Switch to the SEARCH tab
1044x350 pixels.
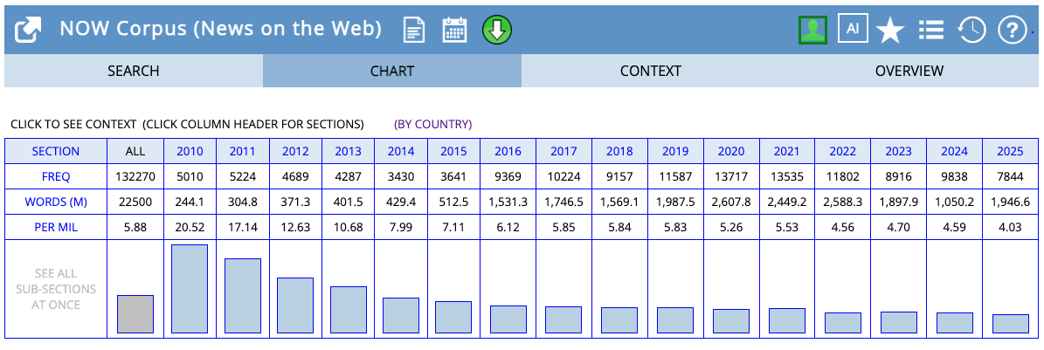pos(134,72)
